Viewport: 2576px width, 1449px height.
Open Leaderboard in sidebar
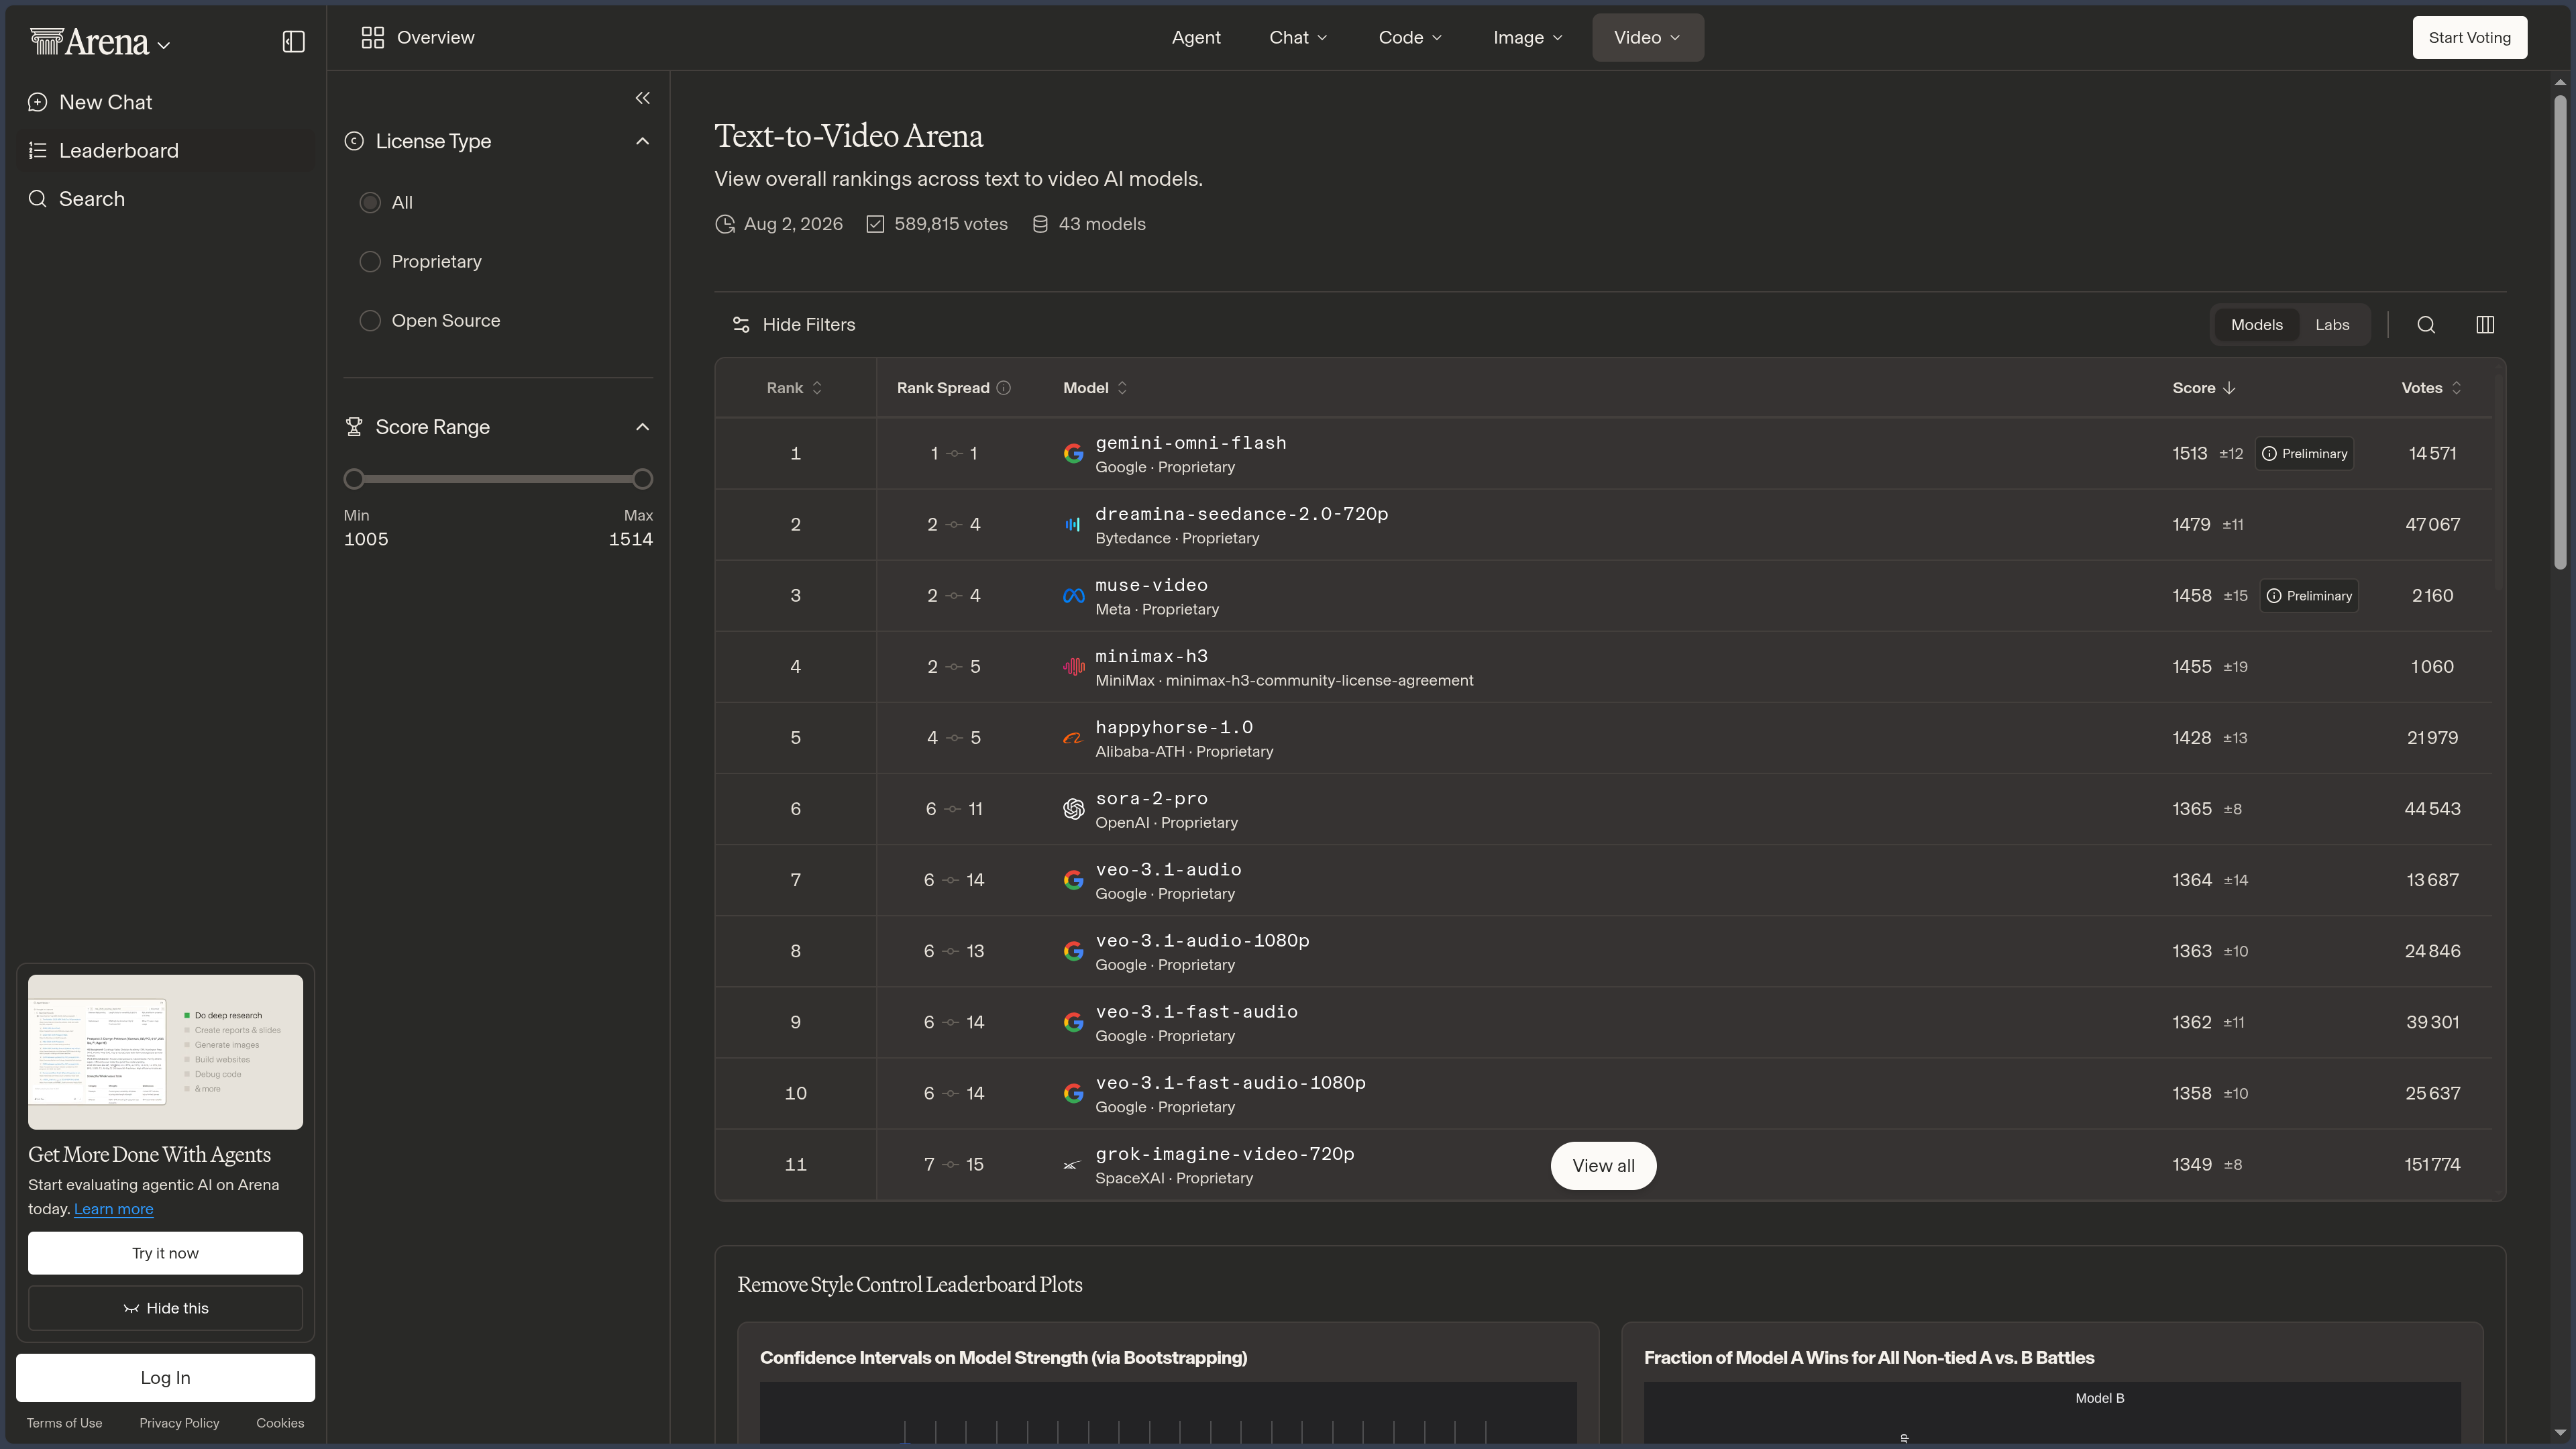click(x=165, y=150)
